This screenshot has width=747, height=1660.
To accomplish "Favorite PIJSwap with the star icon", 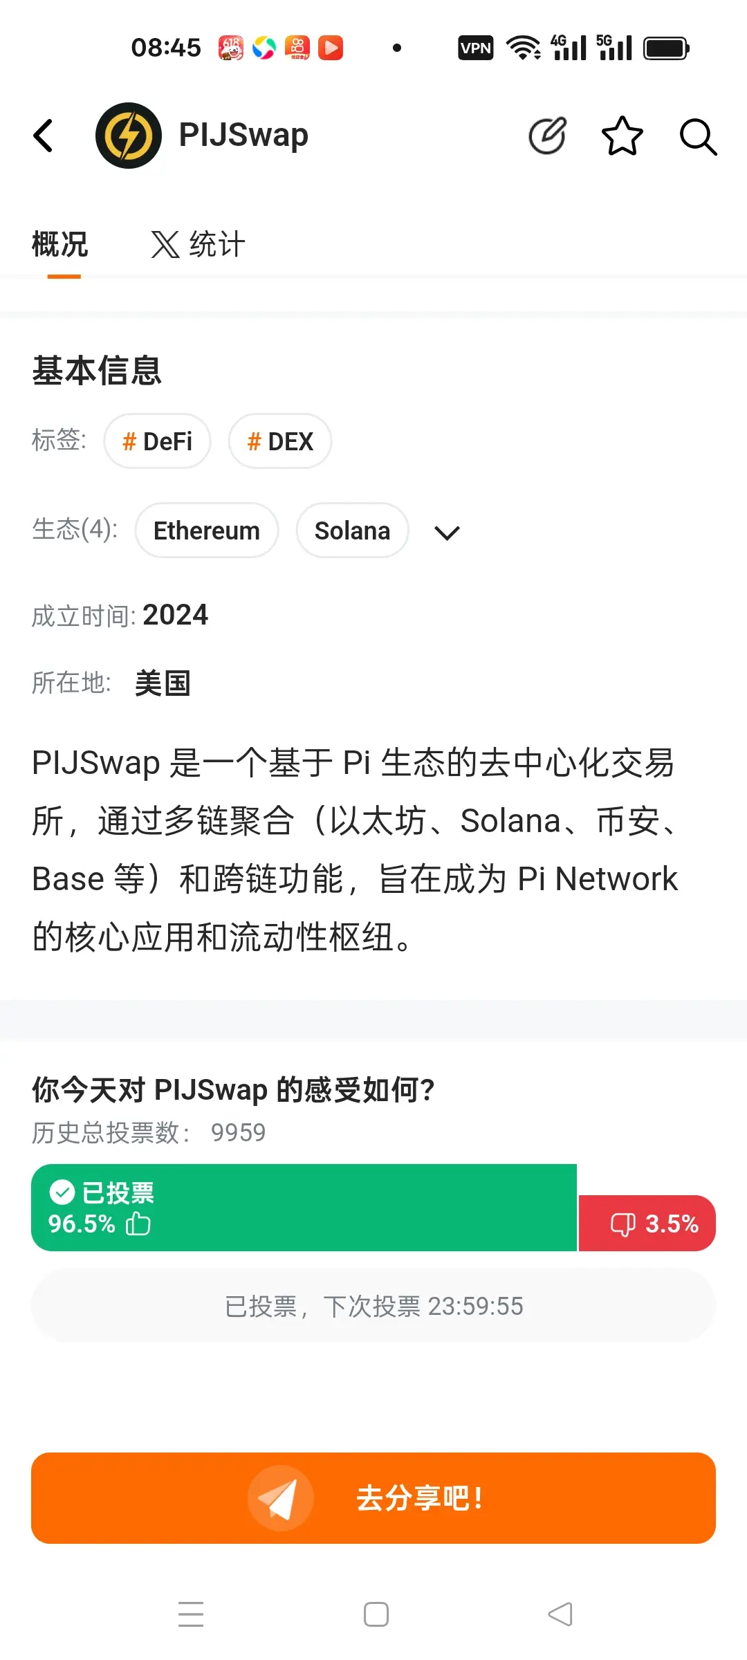I will coord(622,136).
